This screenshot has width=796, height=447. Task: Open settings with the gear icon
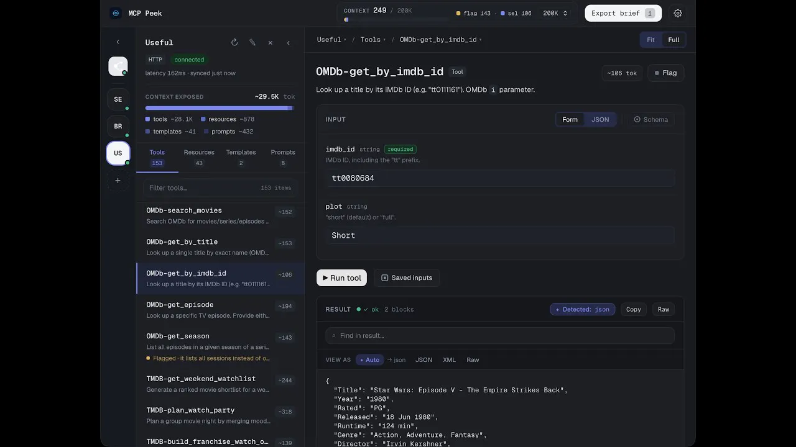[x=678, y=13]
